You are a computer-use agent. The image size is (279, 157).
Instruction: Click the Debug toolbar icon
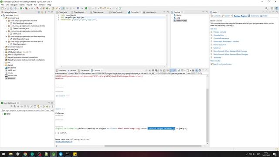[x=16, y=8]
